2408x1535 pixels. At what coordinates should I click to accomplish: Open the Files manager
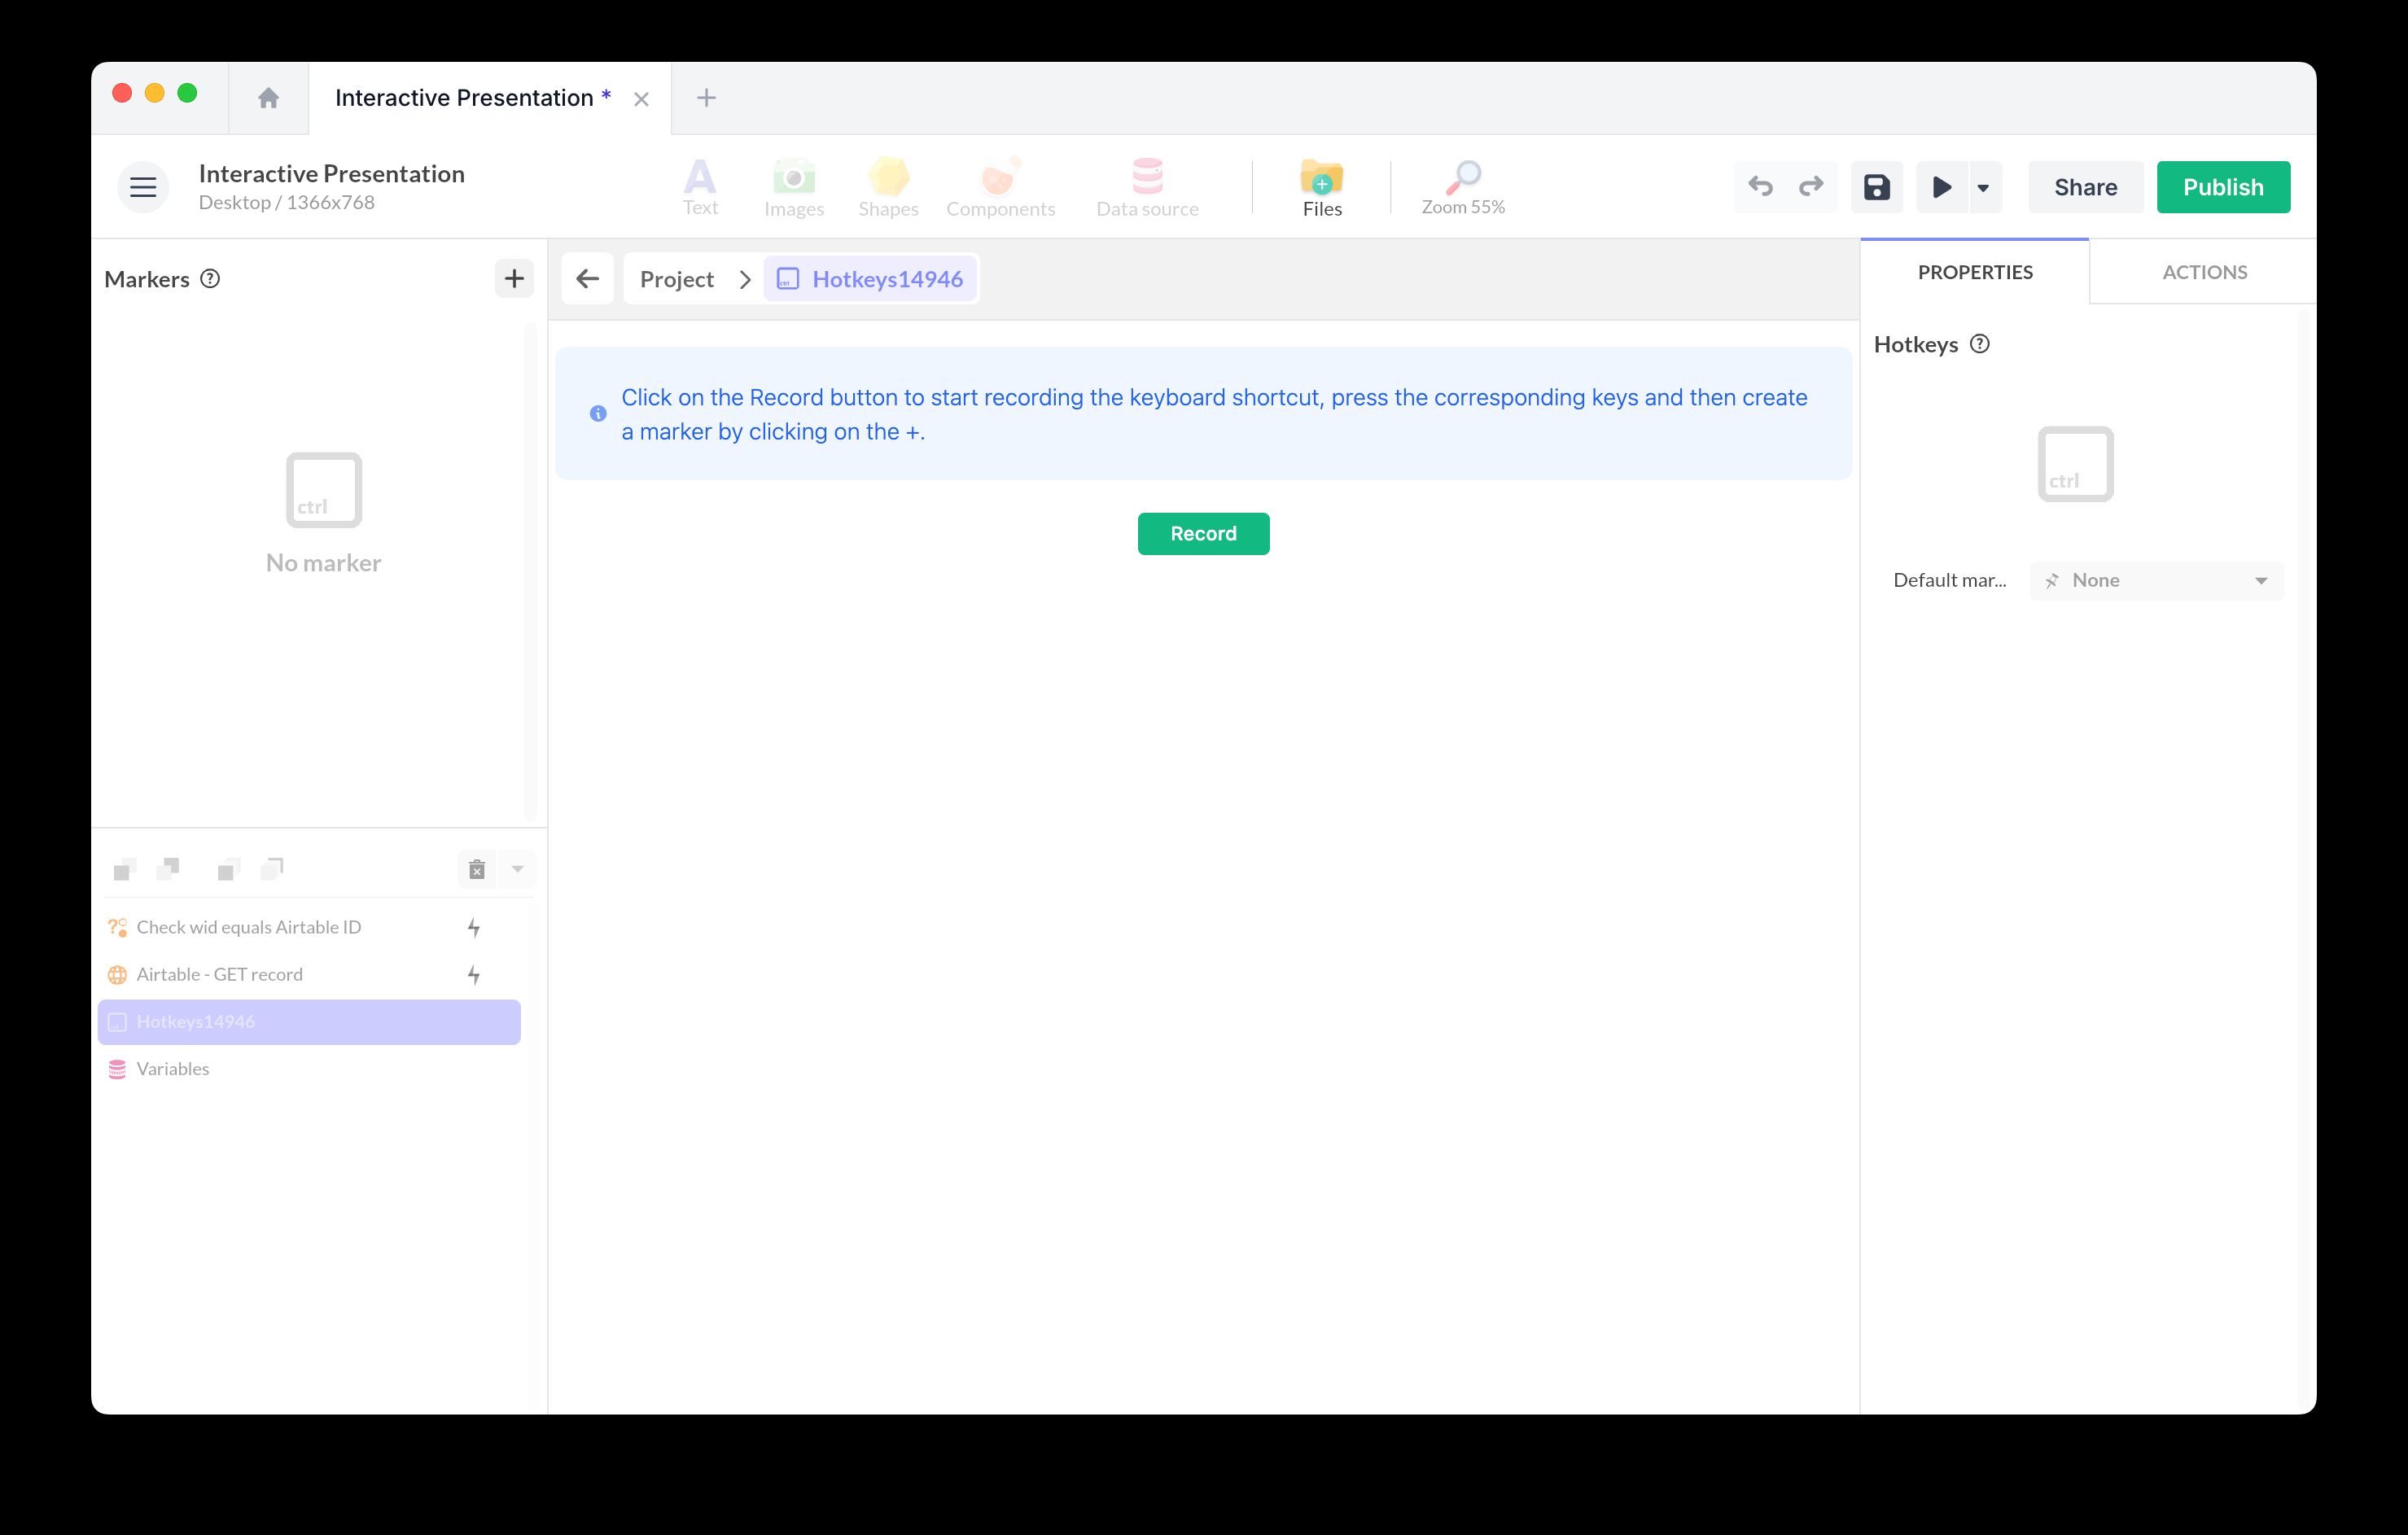point(1321,186)
